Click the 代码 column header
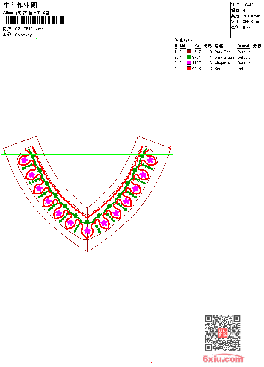This screenshot has width=264, height=367. click(207, 46)
